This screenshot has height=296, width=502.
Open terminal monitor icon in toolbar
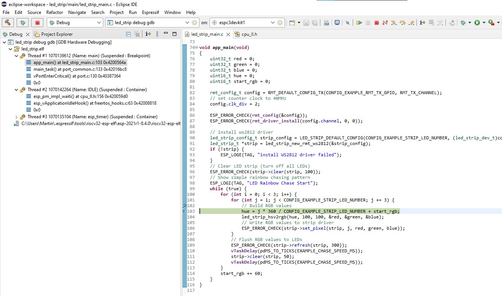(337, 23)
